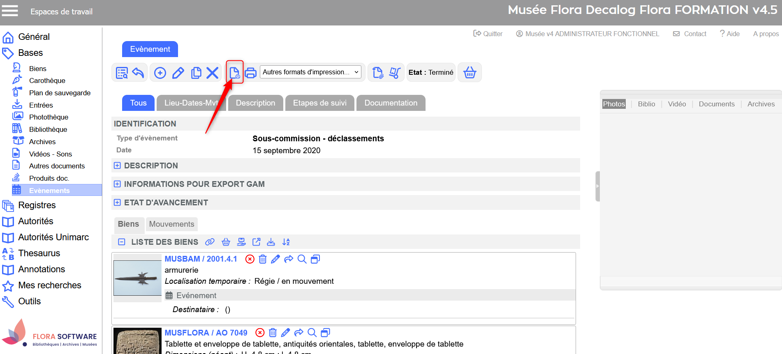
Task: Click the duplicate record icon in toolbar
Action: coord(196,73)
